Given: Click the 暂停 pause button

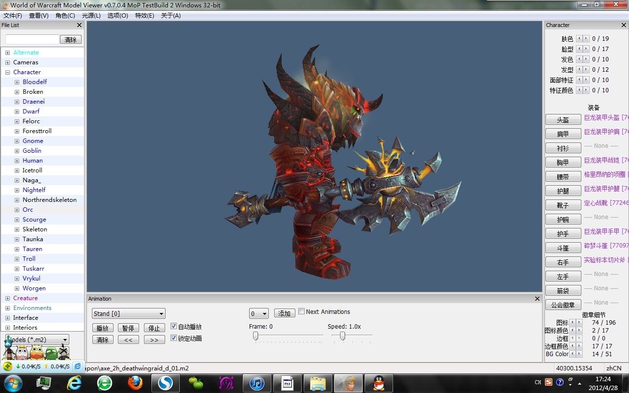Looking at the screenshot, I should (x=128, y=328).
